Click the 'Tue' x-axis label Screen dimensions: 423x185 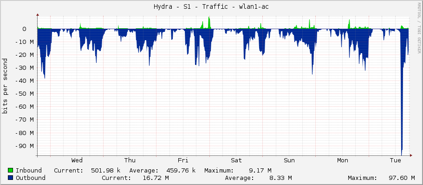click(396, 160)
